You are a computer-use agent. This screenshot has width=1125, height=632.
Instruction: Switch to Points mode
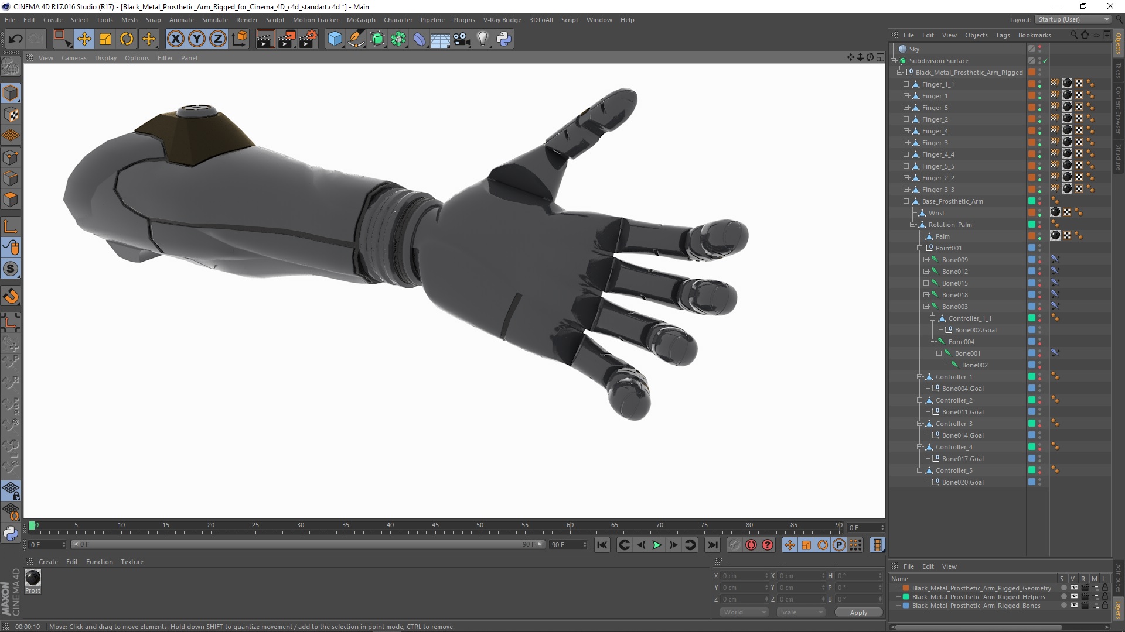(11, 157)
